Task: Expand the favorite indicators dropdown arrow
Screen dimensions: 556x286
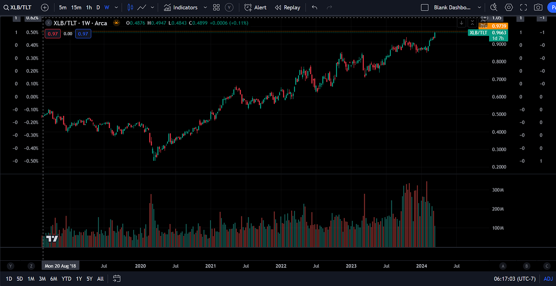Action: point(205,7)
